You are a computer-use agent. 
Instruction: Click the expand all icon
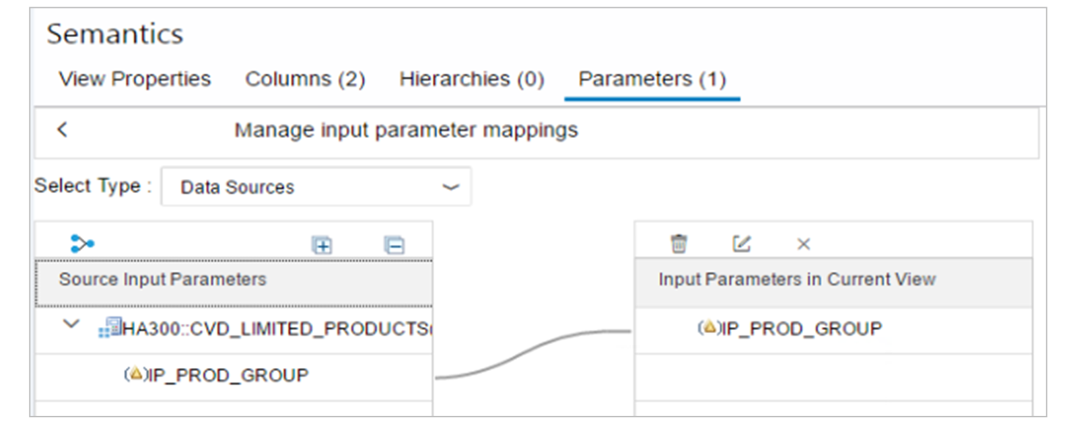pos(322,245)
